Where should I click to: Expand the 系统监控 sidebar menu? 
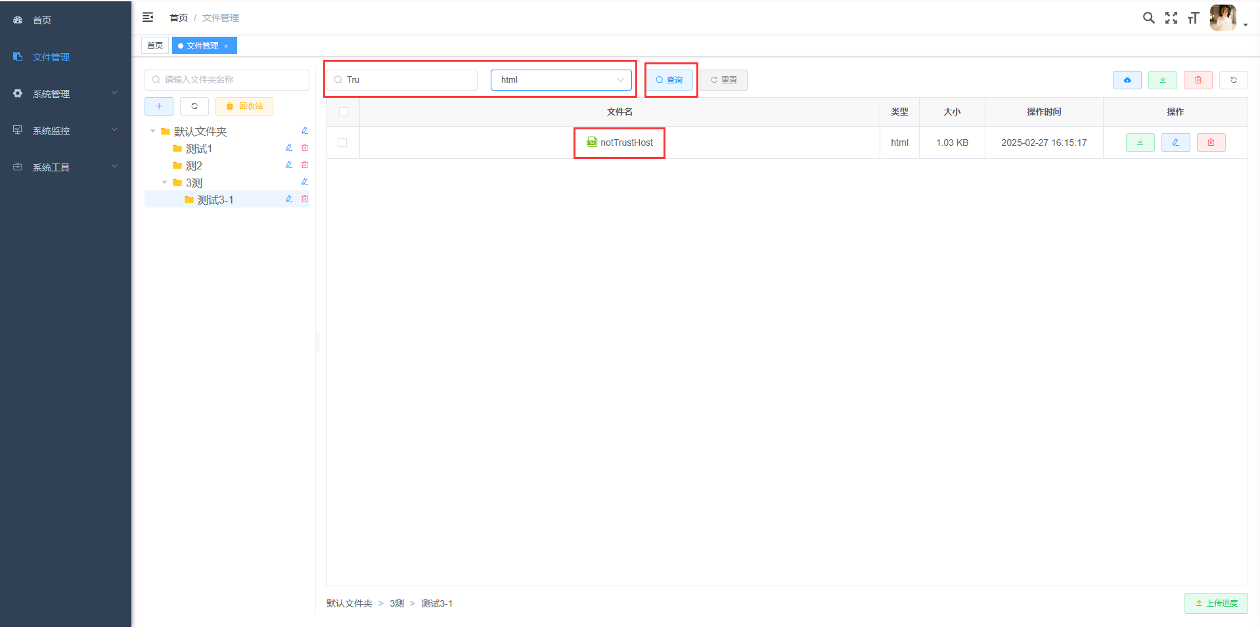coord(66,131)
